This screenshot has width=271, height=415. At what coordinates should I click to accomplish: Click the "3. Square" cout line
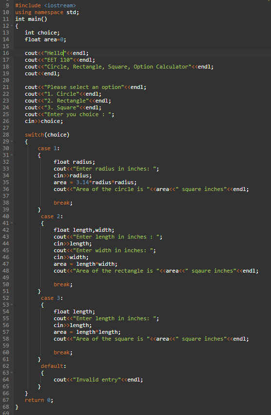point(63,108)
